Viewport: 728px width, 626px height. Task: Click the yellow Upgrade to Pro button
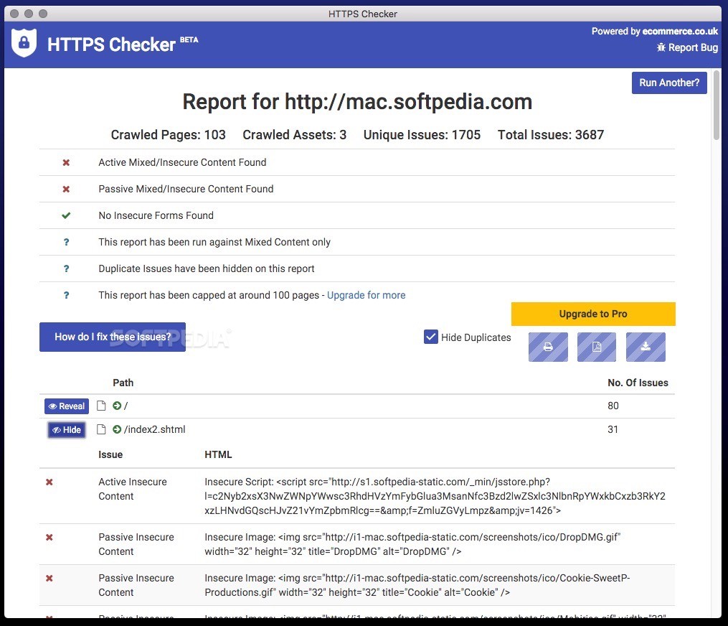593,314
